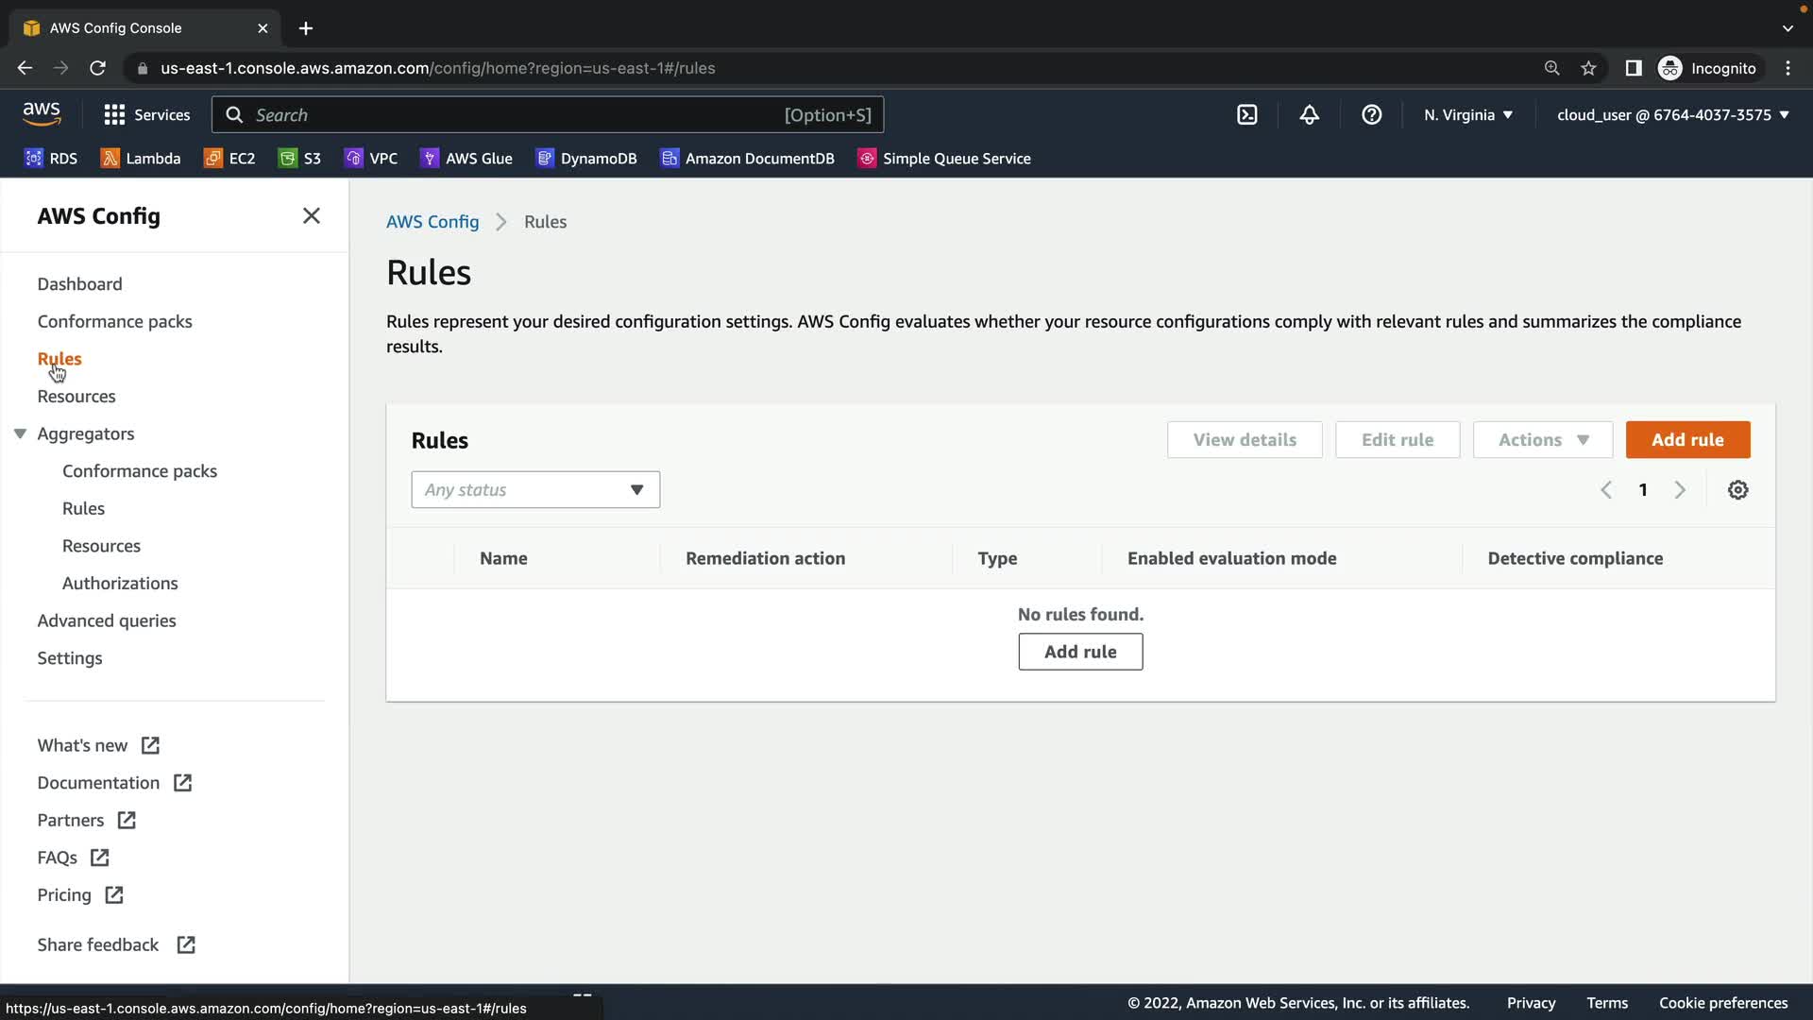The width and height of the screenshot is (1813, 1020).
Task: Open the cloud_user account menu
Action: click(x=1672, y=115)
